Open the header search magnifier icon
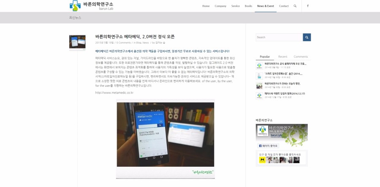The height and width of the screenshot is (187, 380). [295, 6]
